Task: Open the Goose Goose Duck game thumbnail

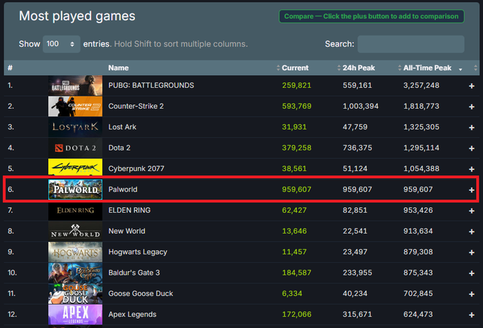Action: point(75,293)
